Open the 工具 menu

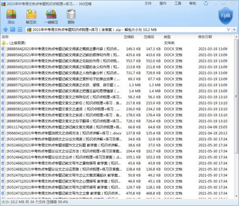178,3
